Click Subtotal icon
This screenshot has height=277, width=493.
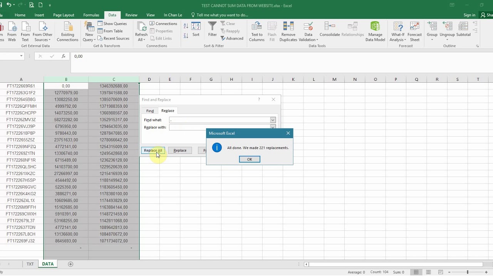tap(463, 30)
